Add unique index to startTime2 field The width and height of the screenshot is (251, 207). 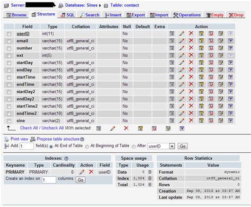click(x=211, y=106)
